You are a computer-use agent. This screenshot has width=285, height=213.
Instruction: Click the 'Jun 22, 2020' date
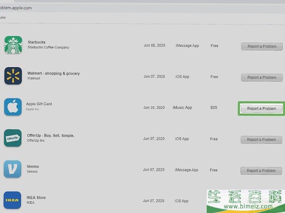point(154,108)
